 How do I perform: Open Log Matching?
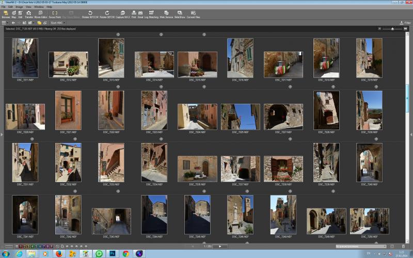pos(151,14)
